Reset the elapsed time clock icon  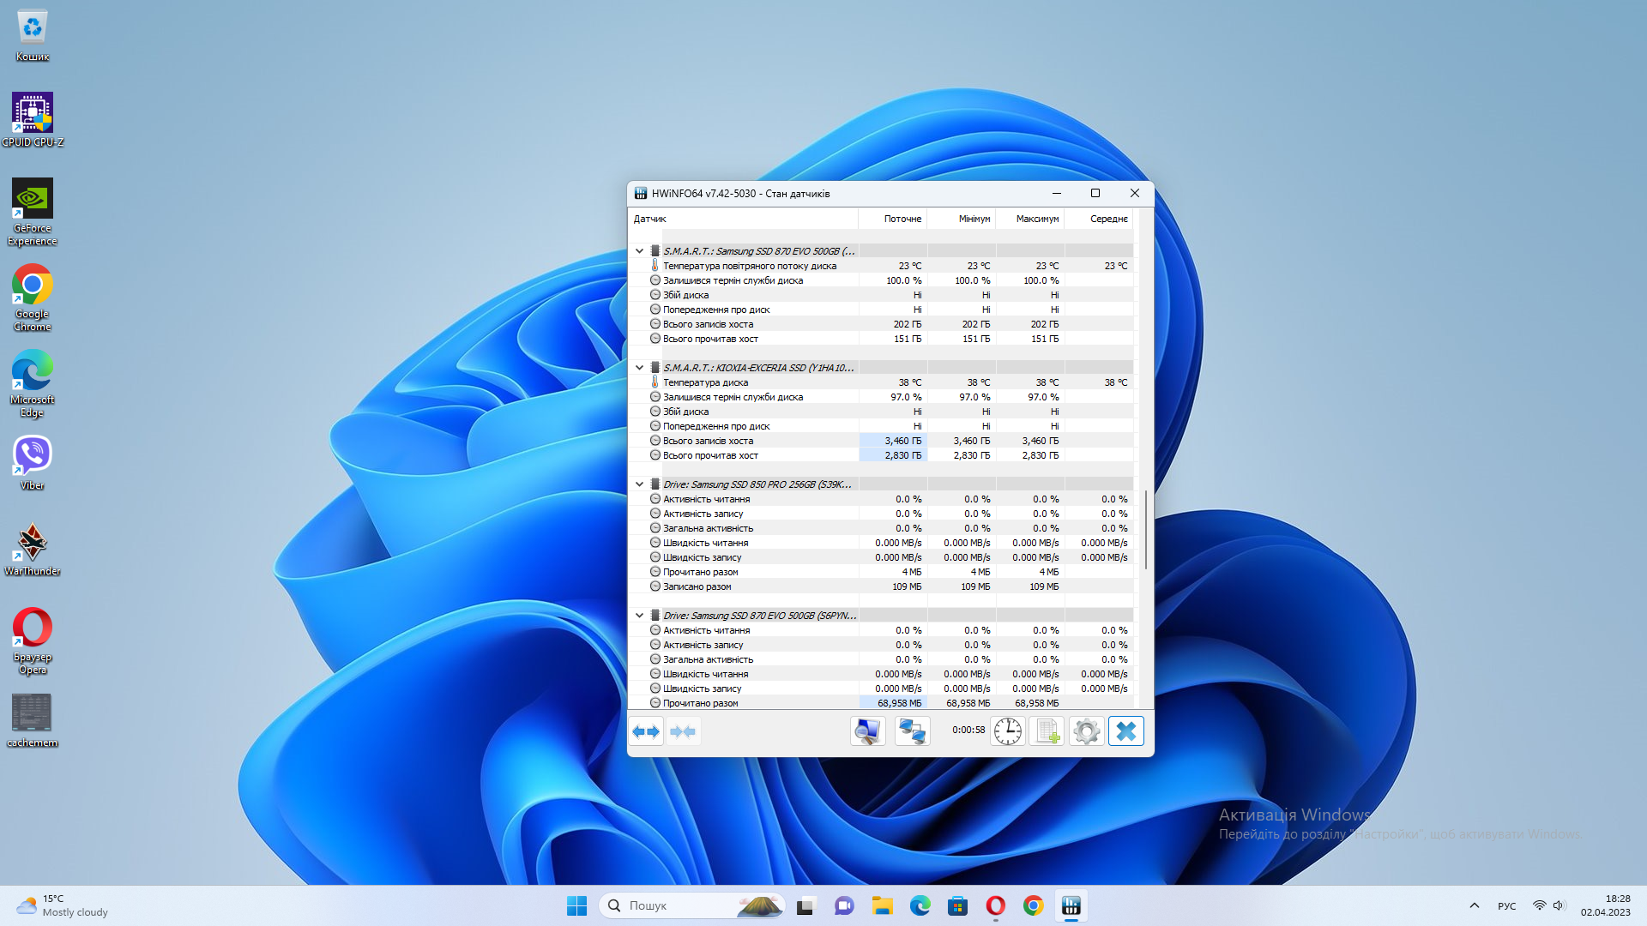(1007, 731)
